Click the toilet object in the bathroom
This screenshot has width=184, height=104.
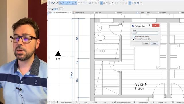(100, 38)
